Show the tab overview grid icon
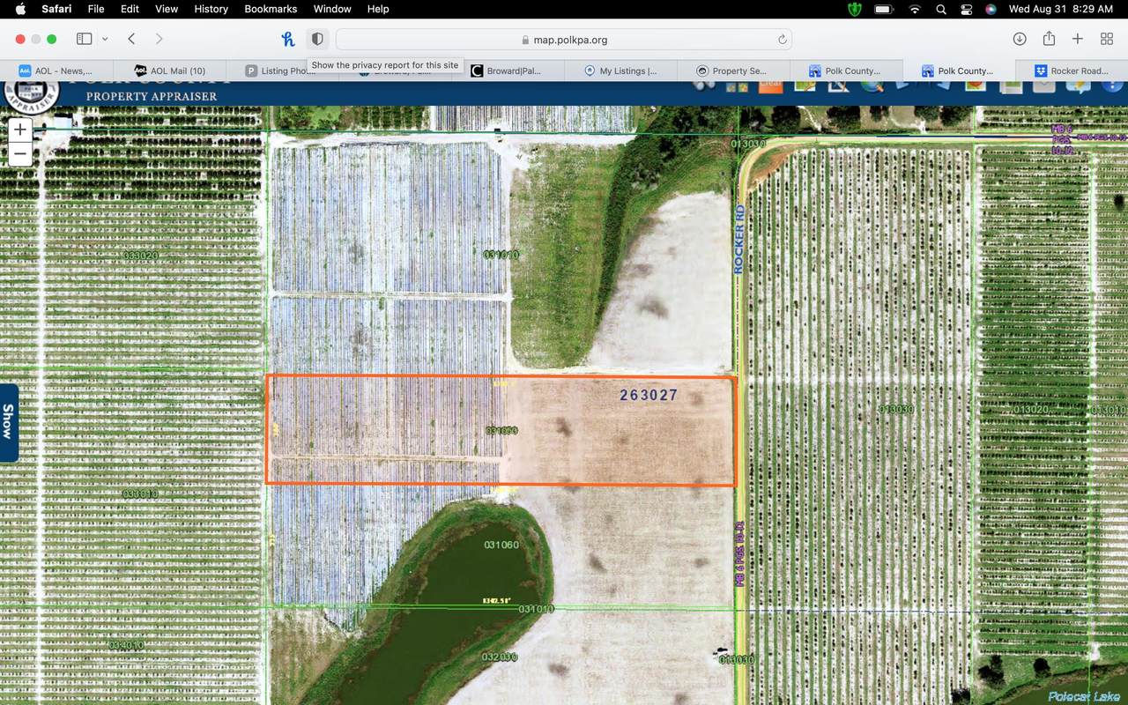This screenshot has height=705, width=1128. click(x=1107, y=39)
